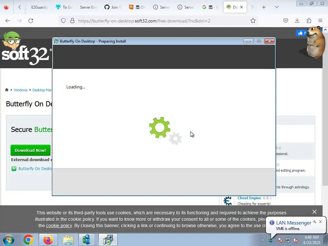Open the LAN Messenger taskbar button
This screenshot has width=328, height=246.
(86, 240)
